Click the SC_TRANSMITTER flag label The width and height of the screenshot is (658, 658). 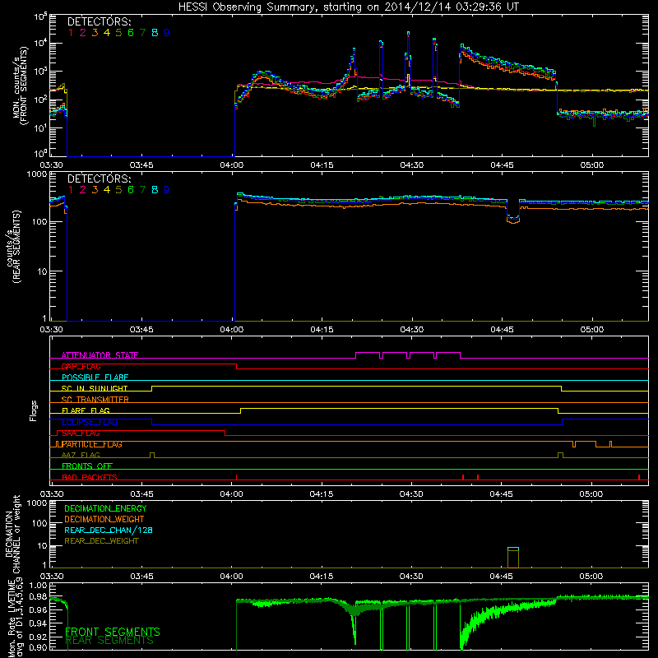95,400
